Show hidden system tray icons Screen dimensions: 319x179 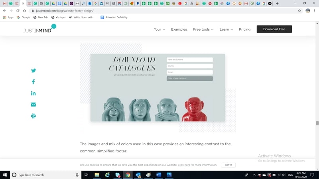pos(254,175)
